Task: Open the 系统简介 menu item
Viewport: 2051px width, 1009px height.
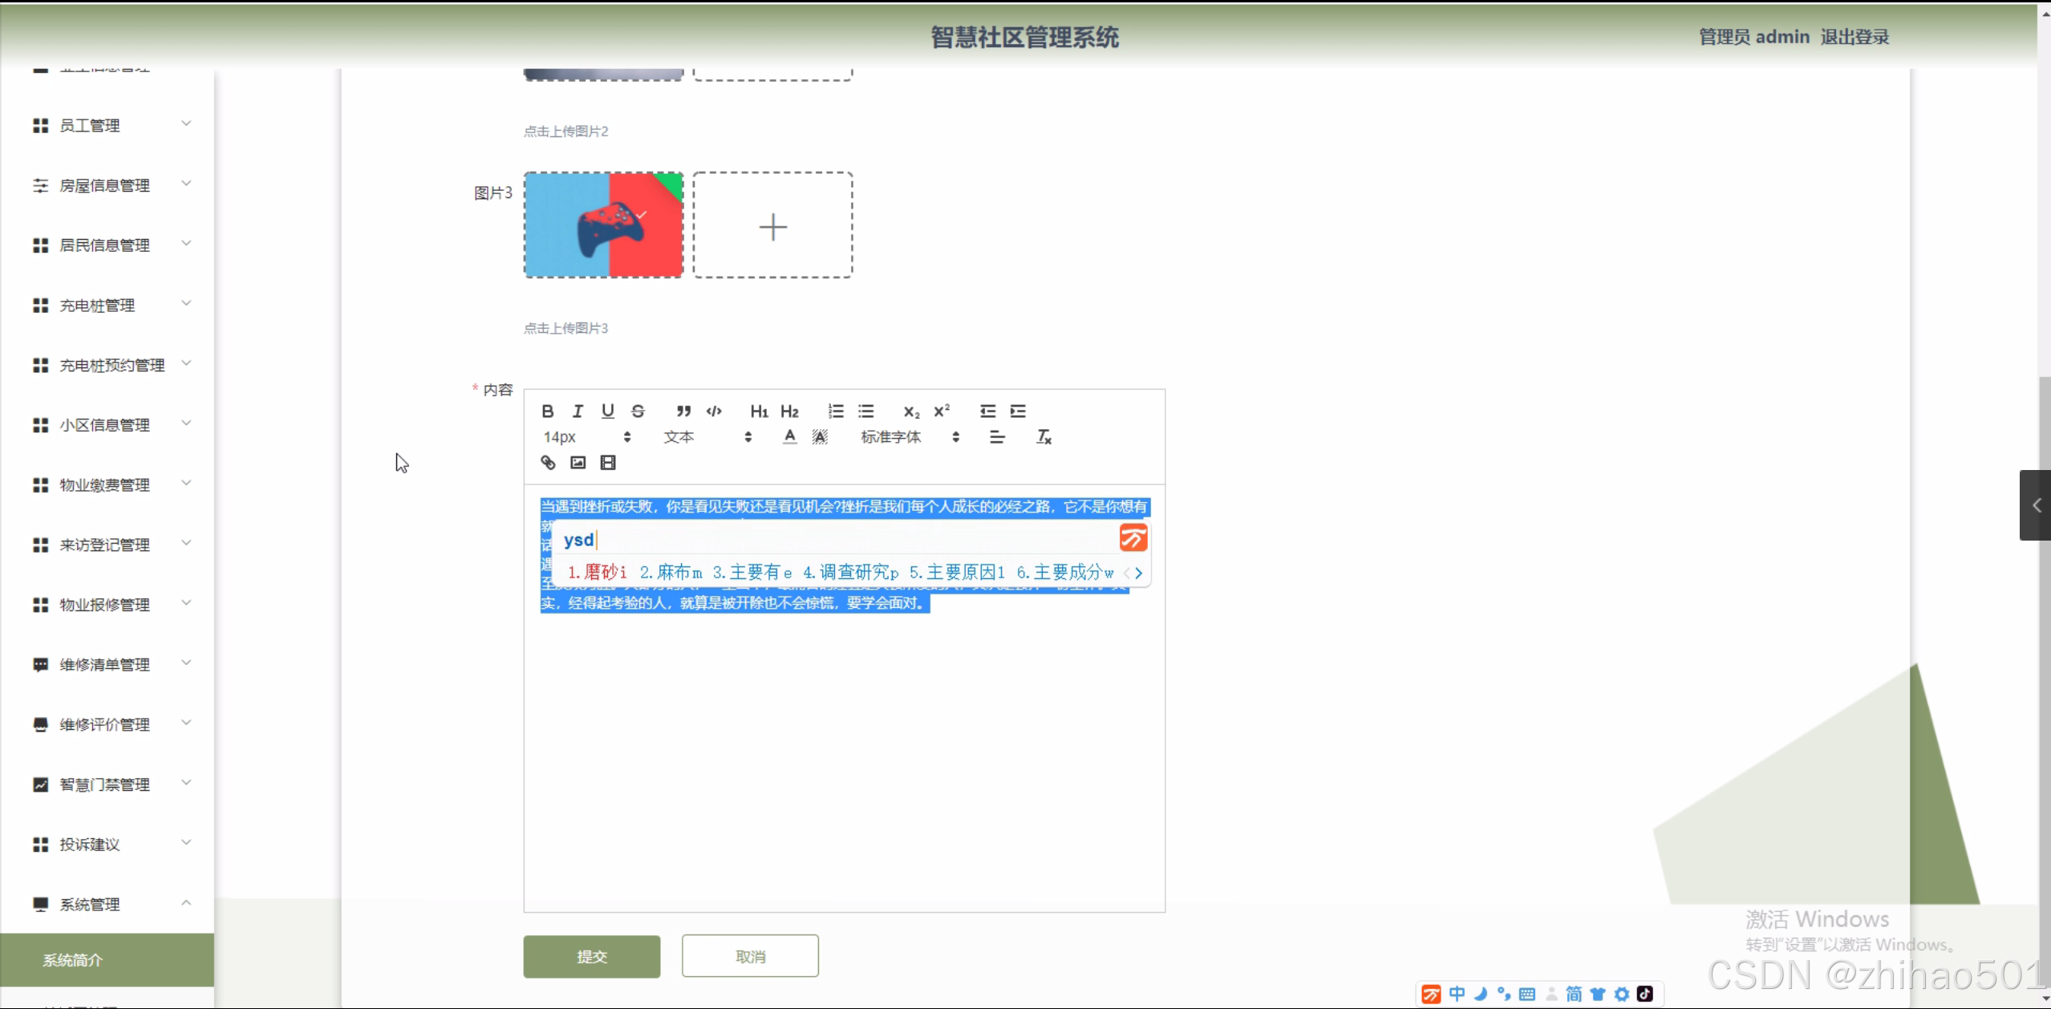Action: (x=73, y=960)
